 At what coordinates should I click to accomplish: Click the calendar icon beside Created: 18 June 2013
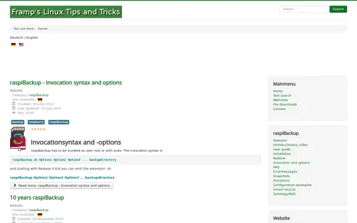click(x=14, y=103)
